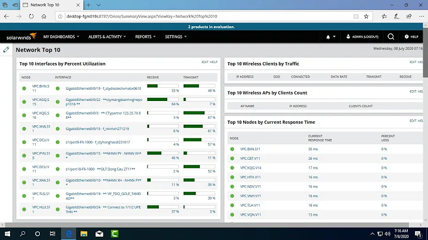Click the browser refresh icon

point(32,17)
